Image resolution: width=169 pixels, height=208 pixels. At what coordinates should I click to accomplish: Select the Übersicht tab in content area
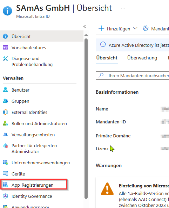107,58
